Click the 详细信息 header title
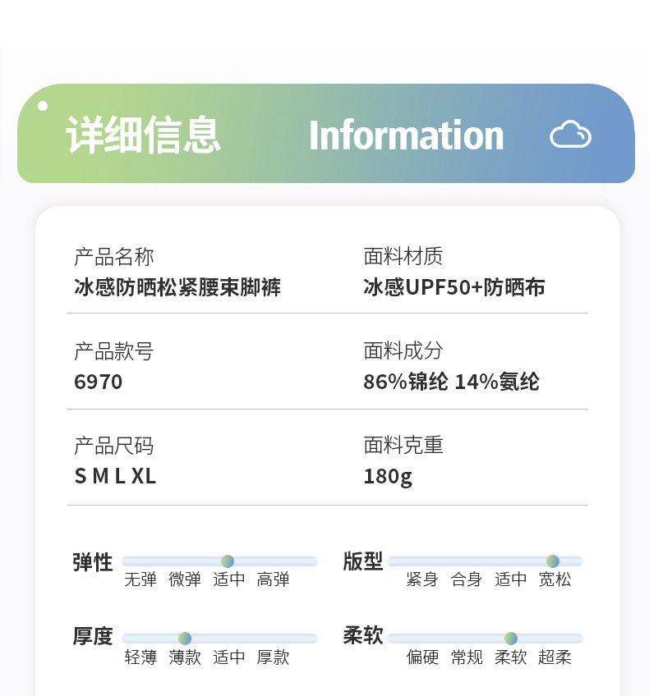The image size is (649, 696). click(x=144, y=135)
